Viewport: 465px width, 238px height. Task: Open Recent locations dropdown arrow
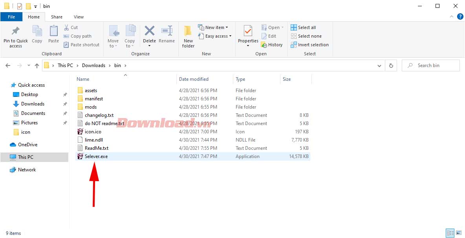tap(29, 66)
